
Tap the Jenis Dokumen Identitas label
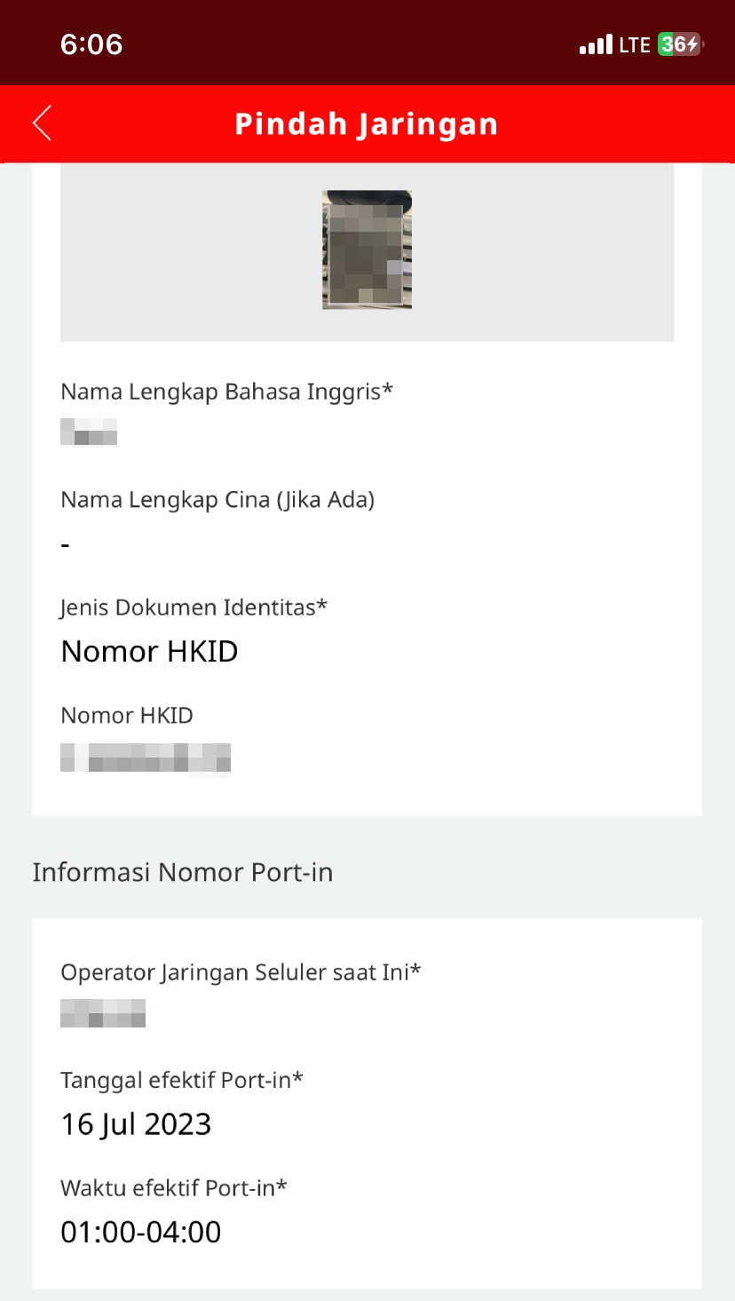coord(194,607)
